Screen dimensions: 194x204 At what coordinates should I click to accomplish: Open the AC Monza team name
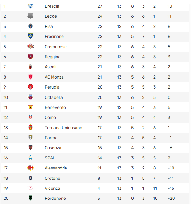click(54, 77)
